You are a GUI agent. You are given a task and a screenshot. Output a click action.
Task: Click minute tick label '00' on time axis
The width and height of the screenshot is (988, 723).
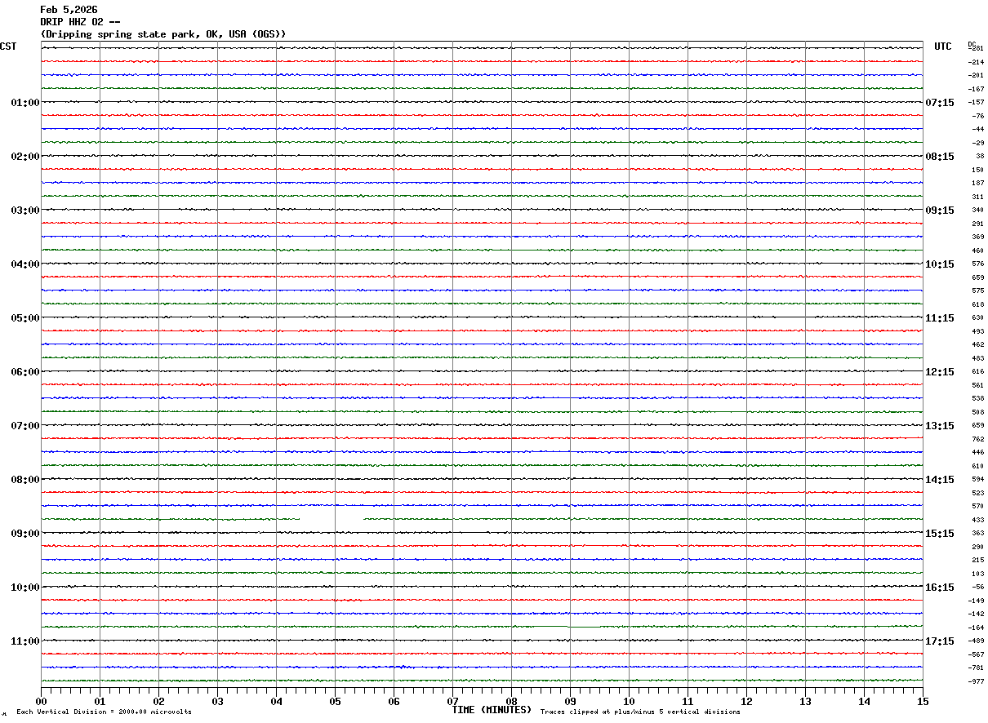click(x=41, y=702)
